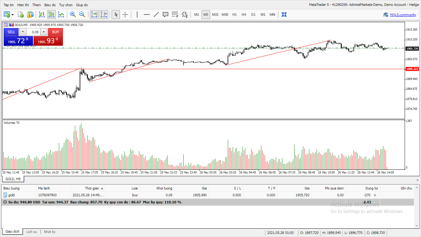
Task: Open the MQL5.community link
Action: [403, 15]
